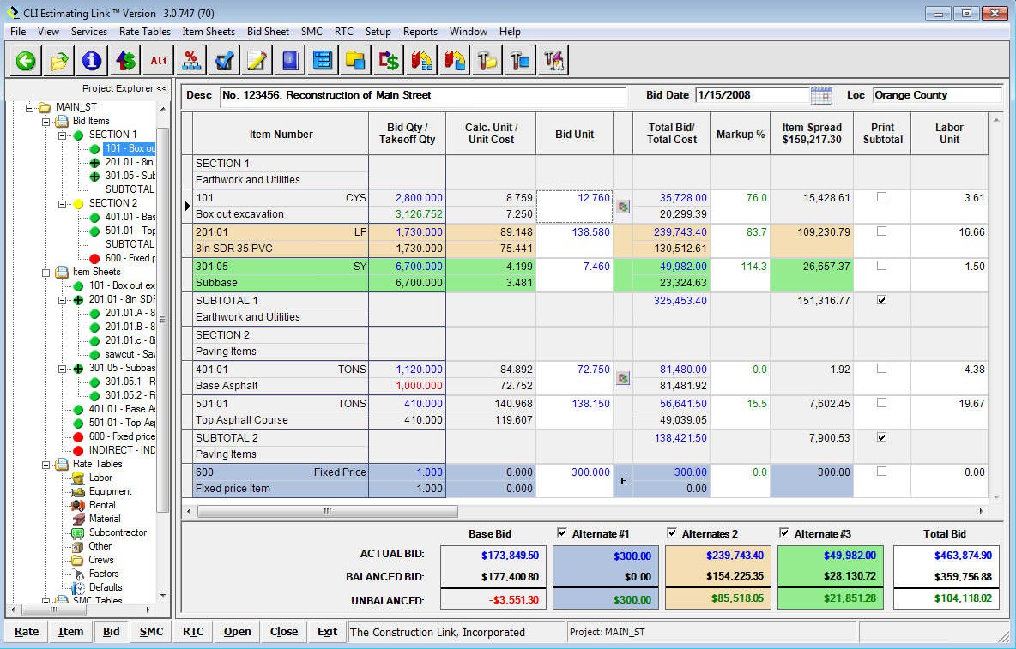Click the notepad with pencil icon
The image size is (1016, 649).
tap(257, 61)
